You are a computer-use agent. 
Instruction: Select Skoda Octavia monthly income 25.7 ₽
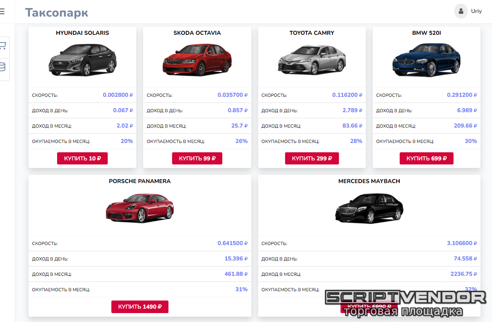pos(239,126)
